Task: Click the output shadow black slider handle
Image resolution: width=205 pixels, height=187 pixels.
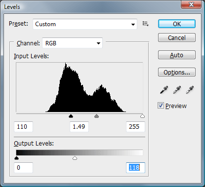Action: click(16, 158)
